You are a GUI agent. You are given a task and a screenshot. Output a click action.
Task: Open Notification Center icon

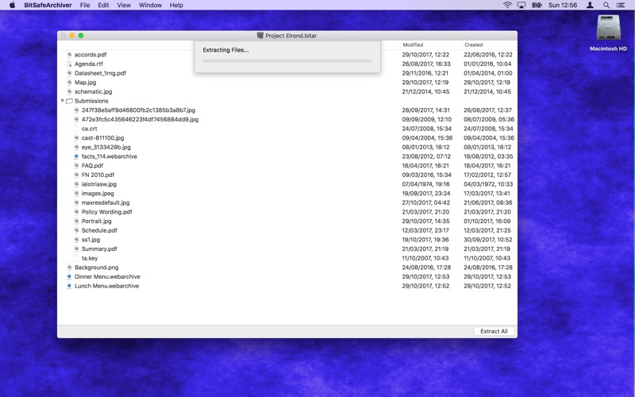pyautogui.click(x=621, y=5)
